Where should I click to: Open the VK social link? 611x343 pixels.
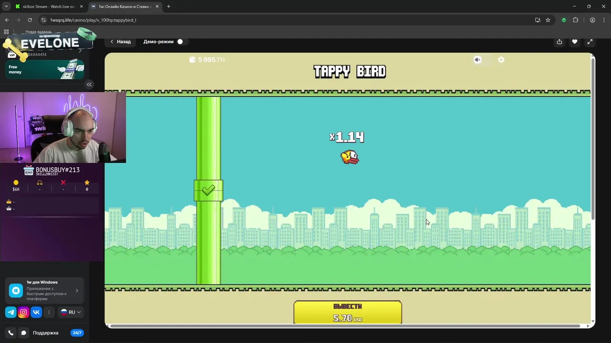pyautogui.click(x=36, y=312)
